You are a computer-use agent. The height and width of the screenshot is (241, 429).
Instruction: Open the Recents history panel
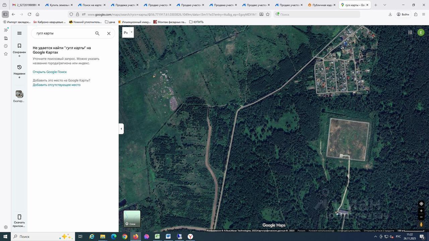pyautogui.click(x=19, y=71)
